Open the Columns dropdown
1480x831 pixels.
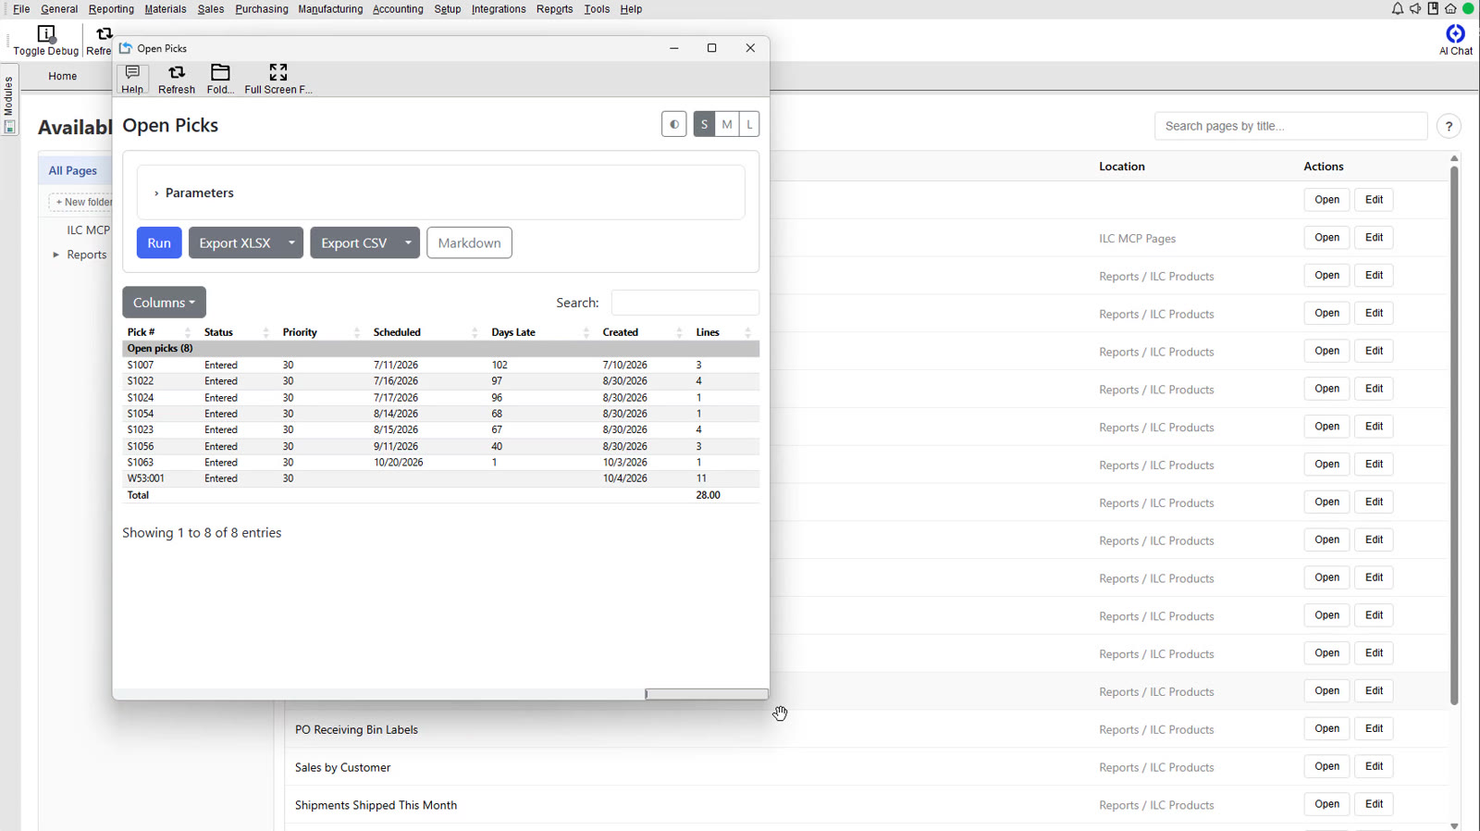pos(164,303)
